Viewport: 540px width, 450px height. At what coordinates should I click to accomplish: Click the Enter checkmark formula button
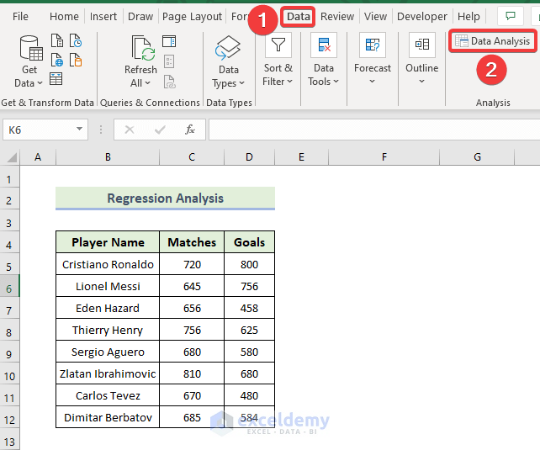(160, 130)
